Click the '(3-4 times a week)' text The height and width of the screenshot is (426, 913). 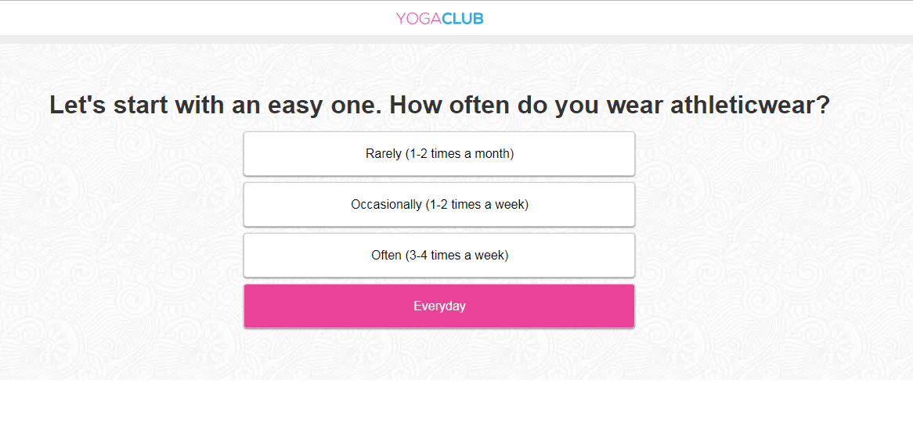coord(456,256)
